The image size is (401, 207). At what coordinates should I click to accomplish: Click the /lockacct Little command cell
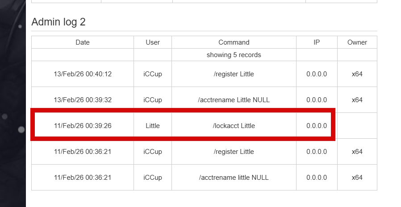pyautogui.click(x=234, y=126)
